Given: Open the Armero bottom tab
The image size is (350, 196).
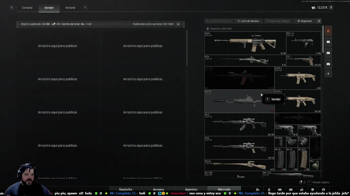Looking at the screenshot, I should tap(159, 189).
